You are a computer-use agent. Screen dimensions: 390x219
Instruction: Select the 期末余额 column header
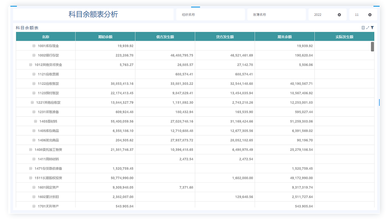(x=285, y=37)
